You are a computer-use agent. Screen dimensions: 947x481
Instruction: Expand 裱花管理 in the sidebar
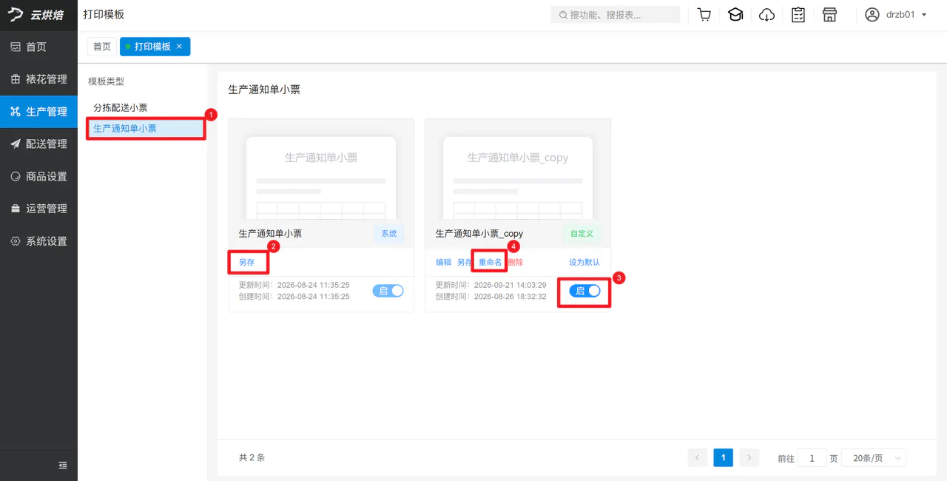[38, 79]
